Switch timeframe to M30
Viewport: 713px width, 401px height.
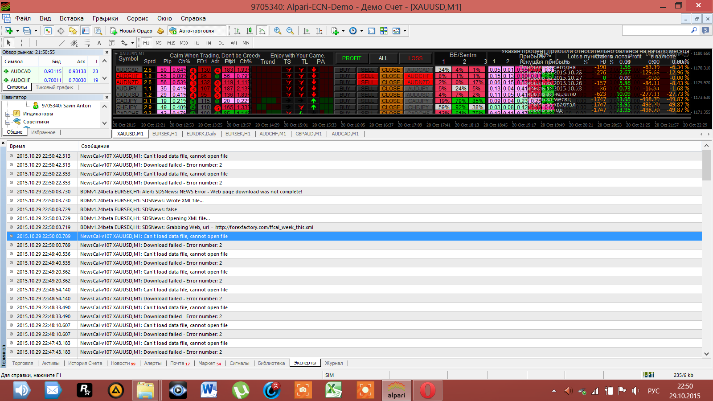184,43
